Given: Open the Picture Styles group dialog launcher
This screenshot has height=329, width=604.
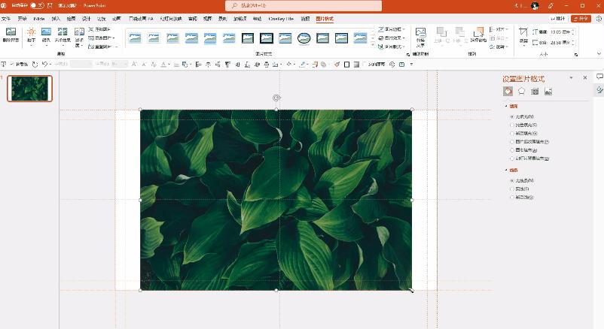Looking at the screenshot, I should pos(408,55).
